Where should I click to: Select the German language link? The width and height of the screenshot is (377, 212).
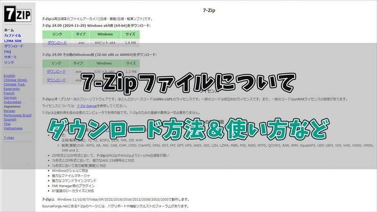click(10, 98)
